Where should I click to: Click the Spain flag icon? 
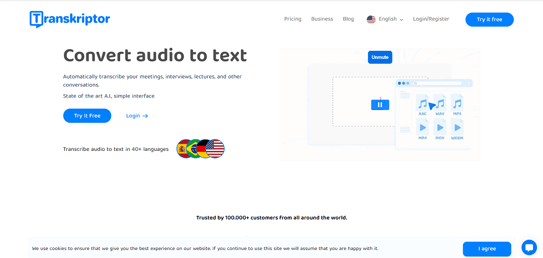point(182,149)
